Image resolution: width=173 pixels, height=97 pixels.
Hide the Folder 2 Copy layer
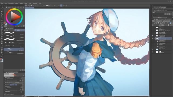pyautogui.click(x=153, y=36)
